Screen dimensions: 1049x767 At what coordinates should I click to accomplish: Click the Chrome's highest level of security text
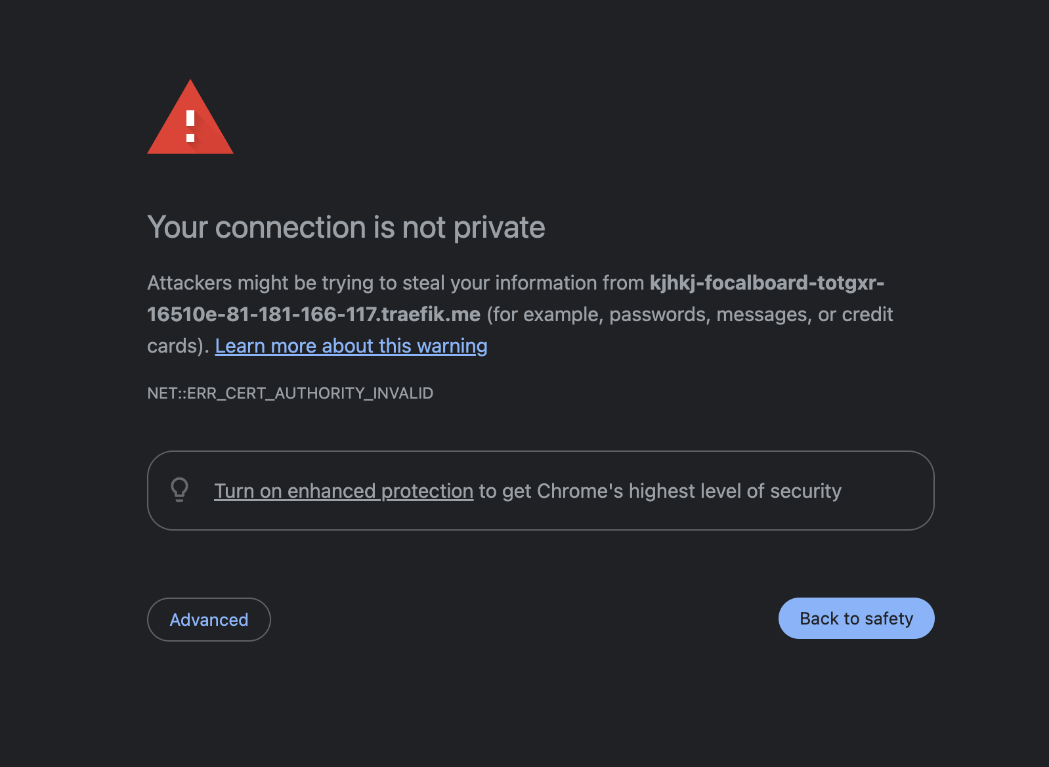689,491
